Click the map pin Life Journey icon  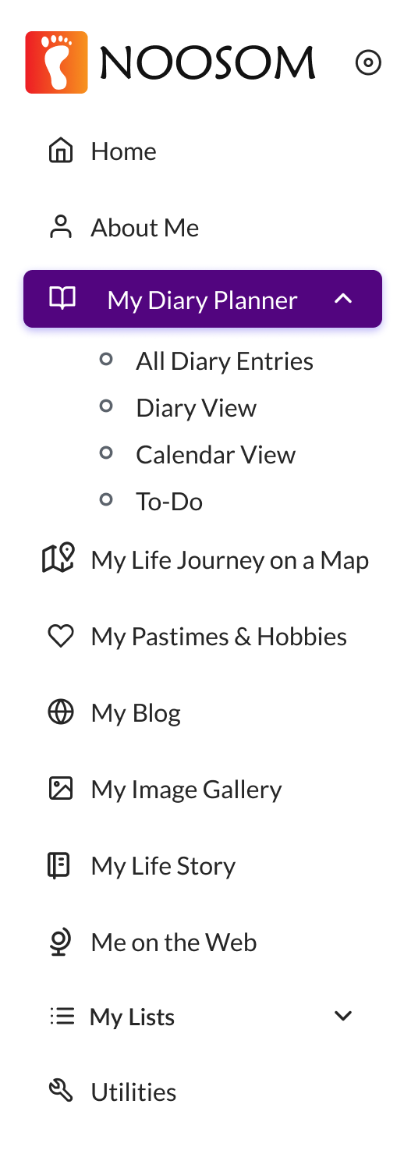(x=58, y=559)
